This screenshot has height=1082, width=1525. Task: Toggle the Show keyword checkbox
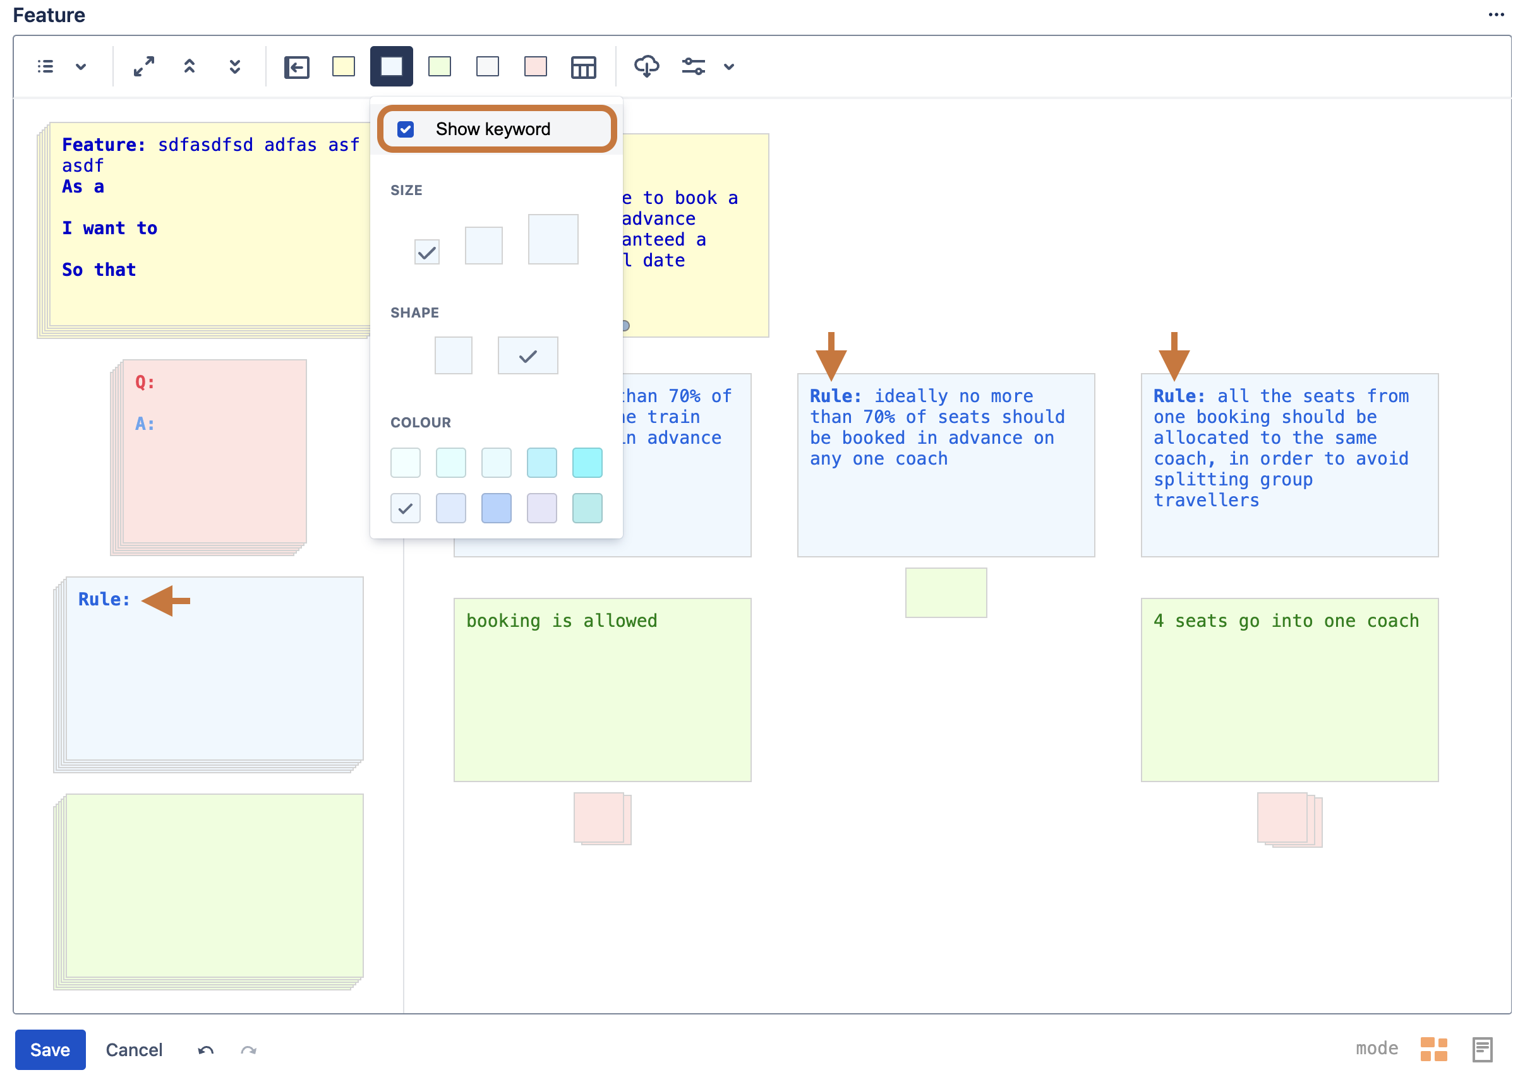pos(406,129)
